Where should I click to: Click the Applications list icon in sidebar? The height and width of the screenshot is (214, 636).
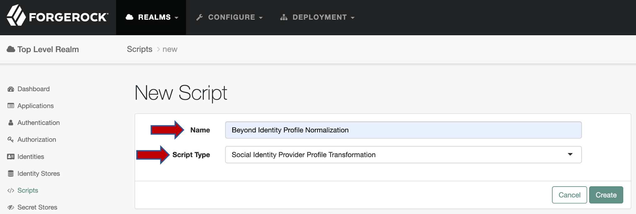point(11,106)
